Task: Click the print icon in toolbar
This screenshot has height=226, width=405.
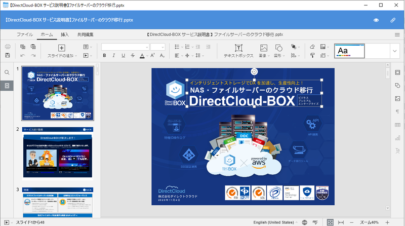Action: tap(8, 47)
